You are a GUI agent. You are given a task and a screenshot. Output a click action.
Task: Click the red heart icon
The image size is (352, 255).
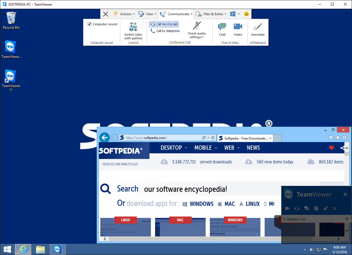(x=331, y=148)
